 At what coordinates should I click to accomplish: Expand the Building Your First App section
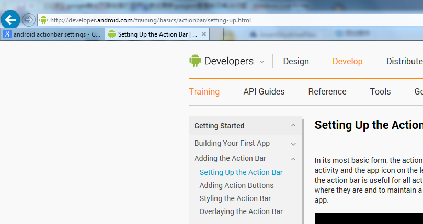point(293,144)
